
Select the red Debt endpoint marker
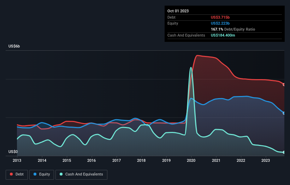284,84
